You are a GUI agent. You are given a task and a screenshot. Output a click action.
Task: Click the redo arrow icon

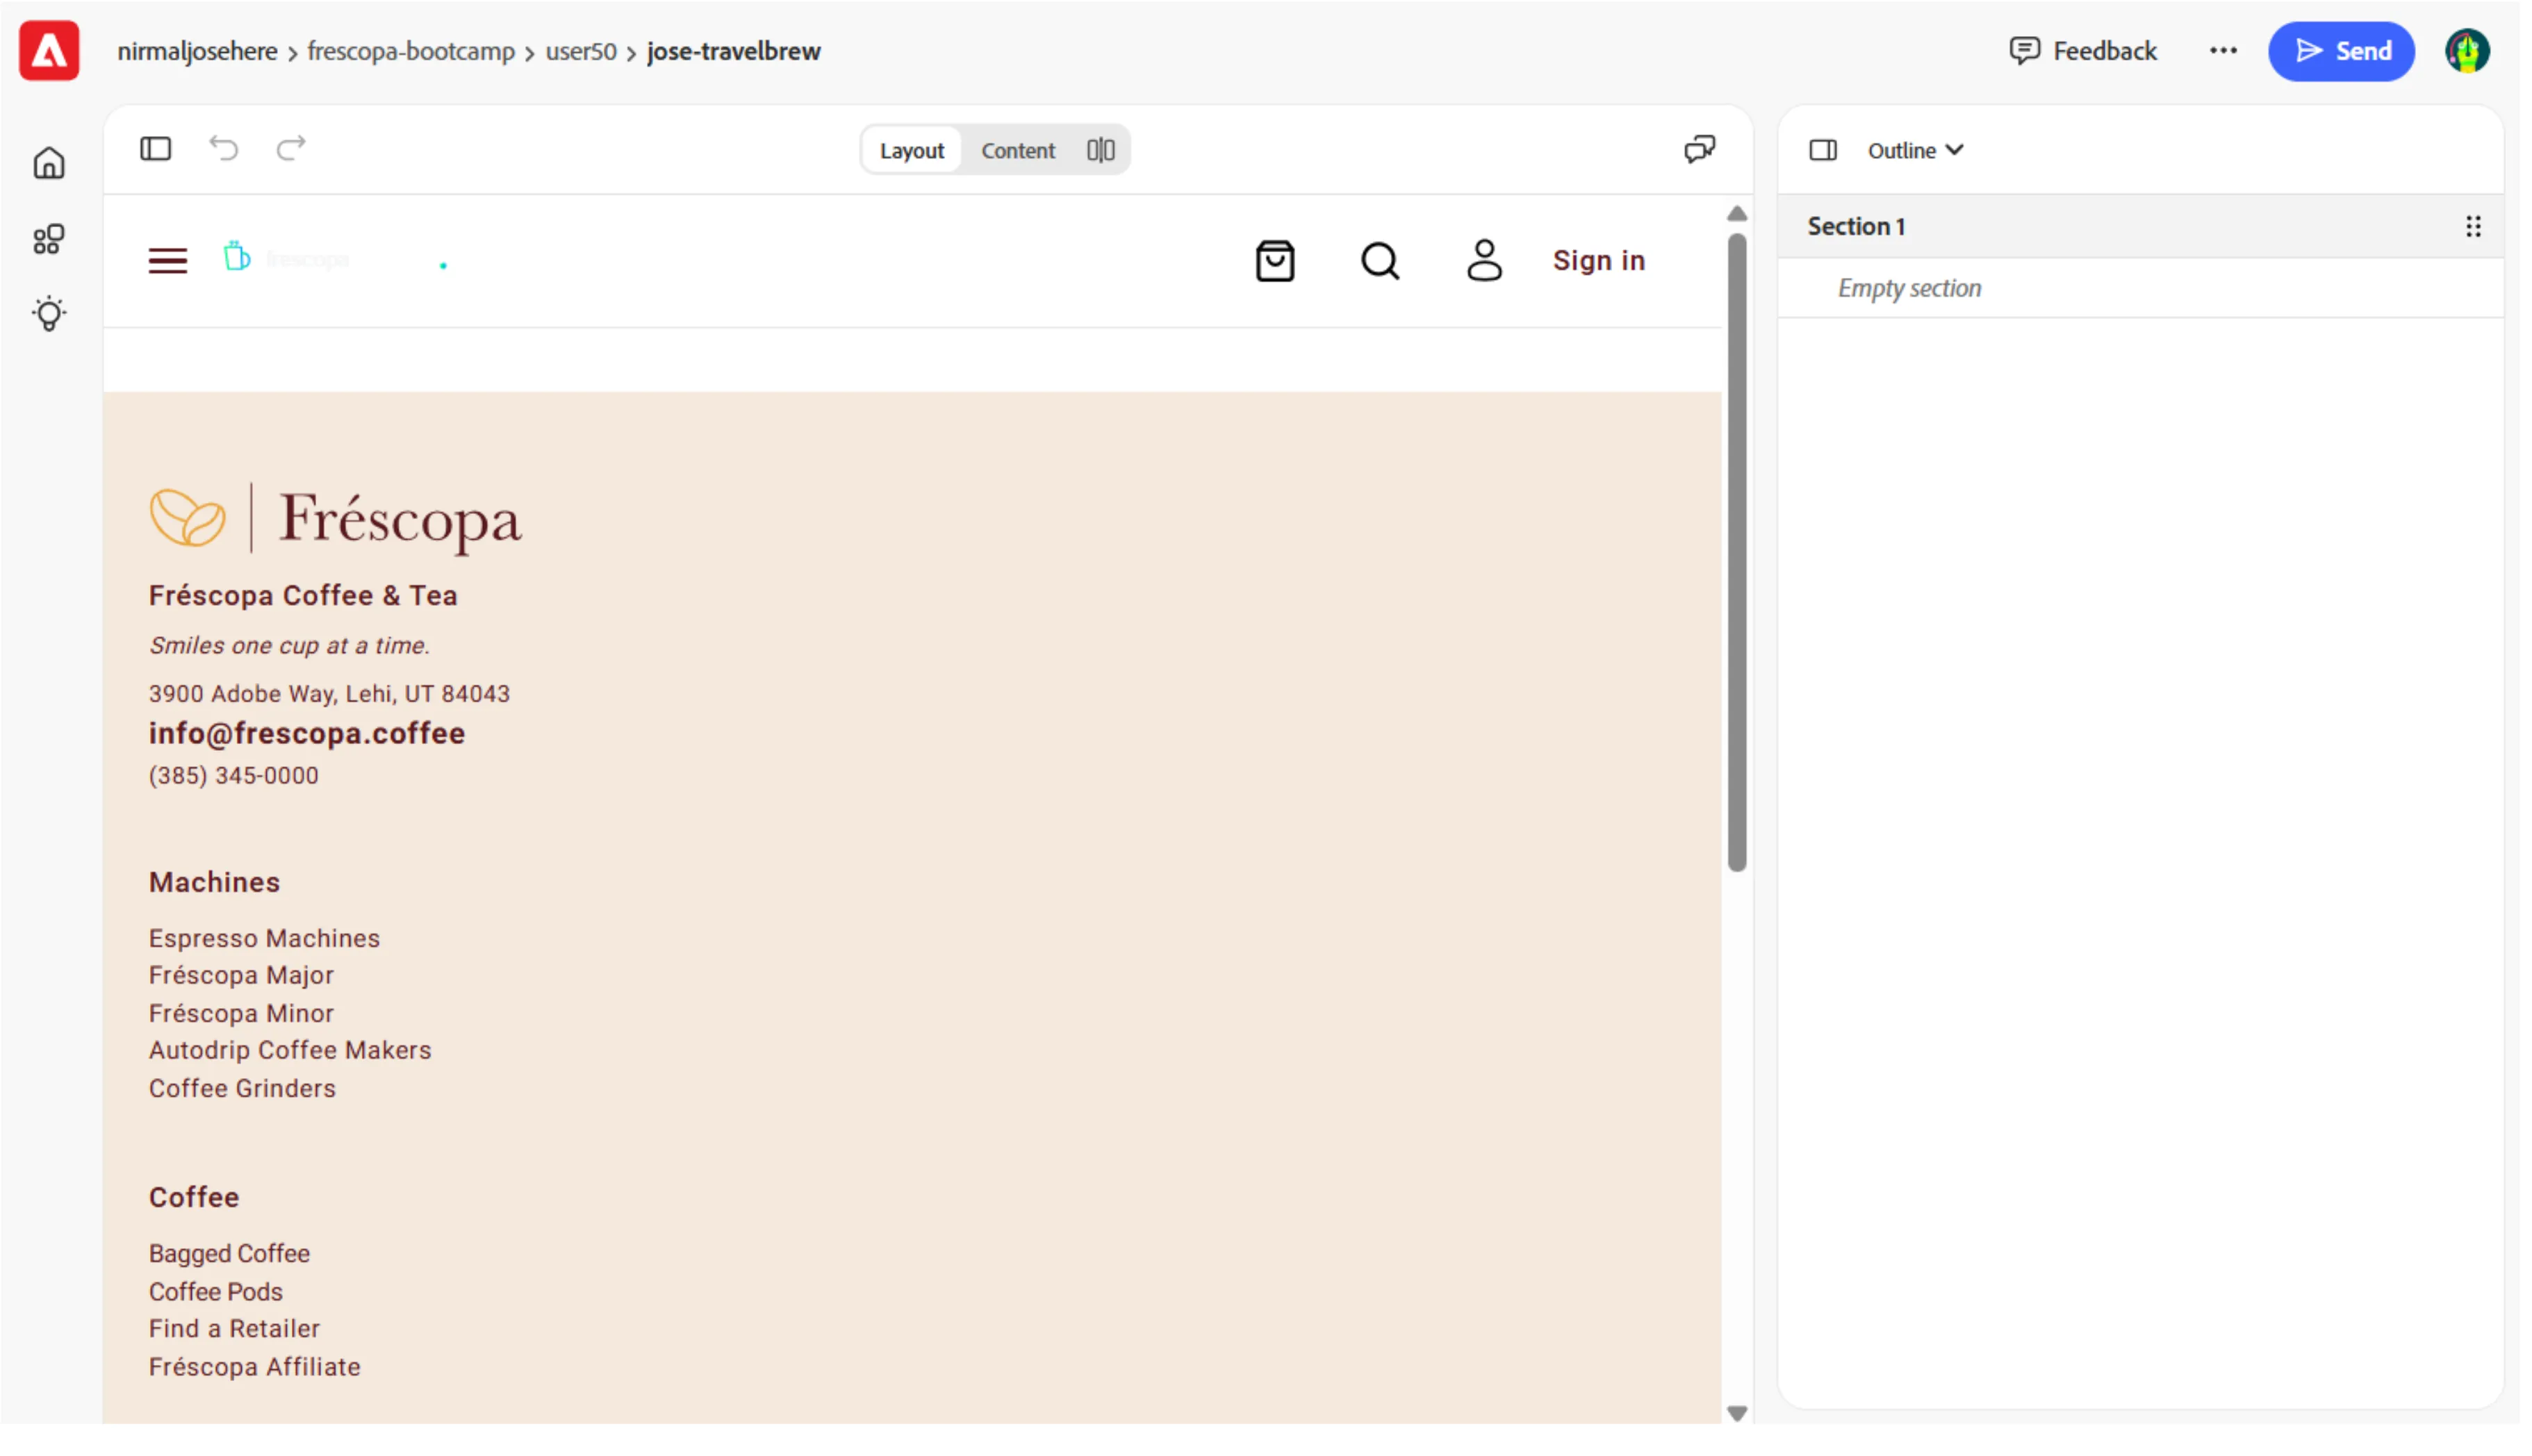(291, 149)
